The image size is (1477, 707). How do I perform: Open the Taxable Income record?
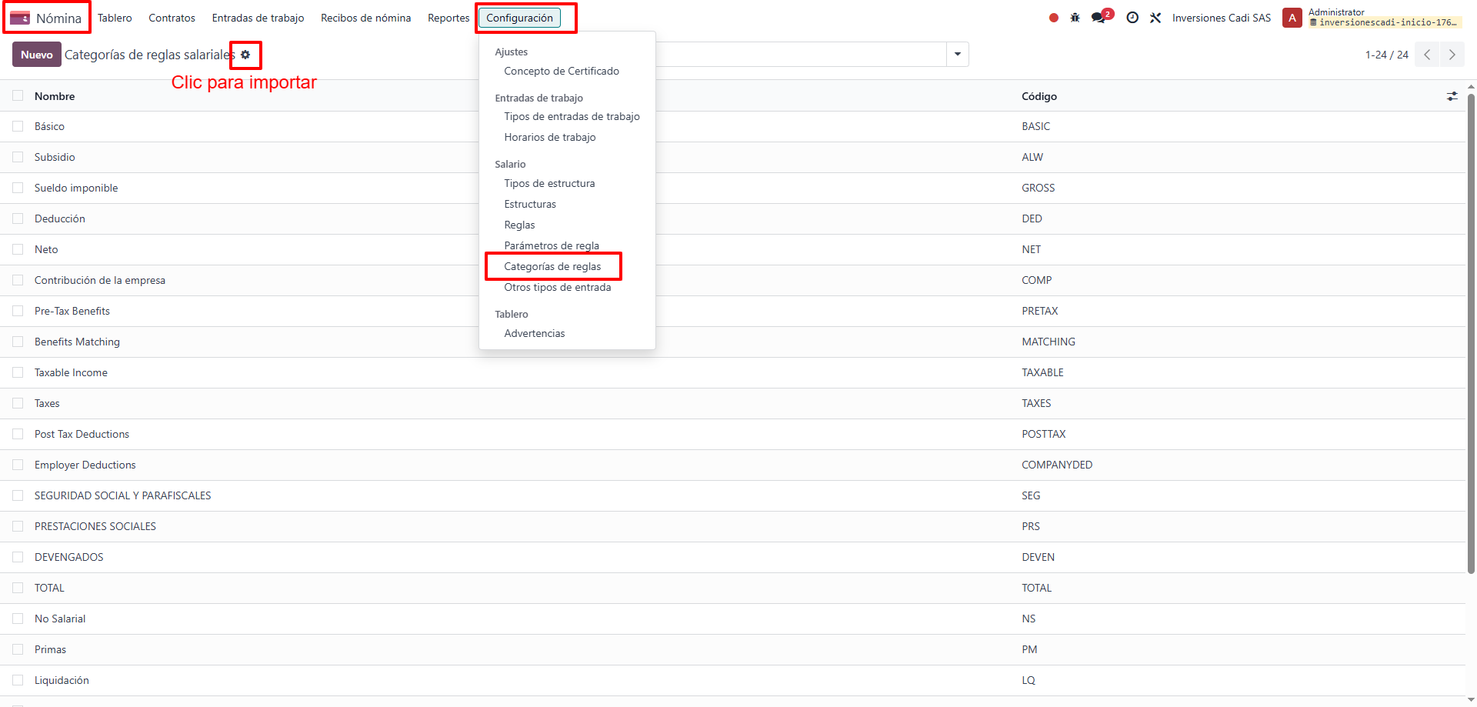point(71,372)
